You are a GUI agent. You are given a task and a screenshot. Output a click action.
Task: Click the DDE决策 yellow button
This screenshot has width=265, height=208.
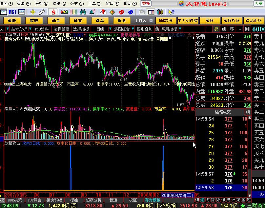166,21
